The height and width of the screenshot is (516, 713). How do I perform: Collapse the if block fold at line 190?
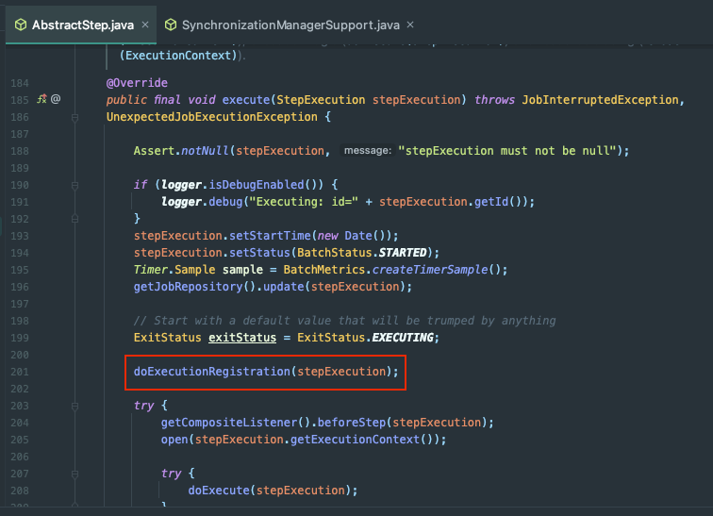(x=75, y=185)
